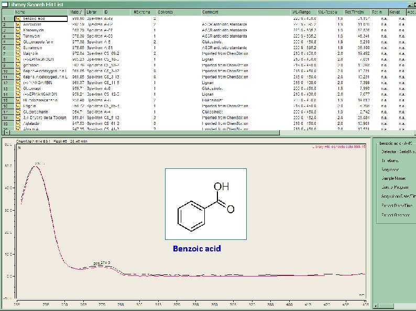
Task: Click the spectrum icon beside benzoic acid
Action: click(x=18, y=19)
